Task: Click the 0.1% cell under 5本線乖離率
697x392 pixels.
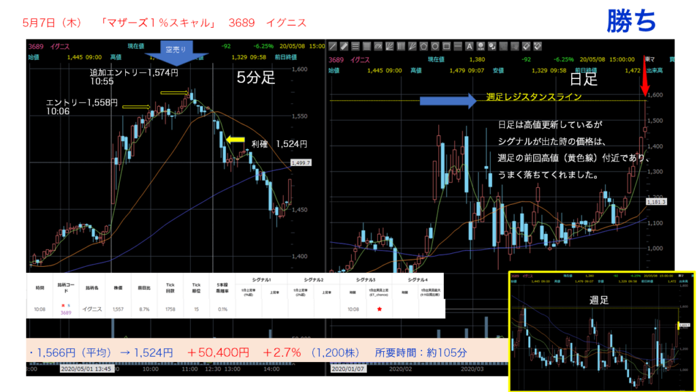Action: 223,310
